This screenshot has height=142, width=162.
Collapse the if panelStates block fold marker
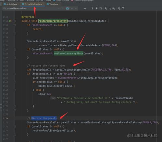(15, 126)
